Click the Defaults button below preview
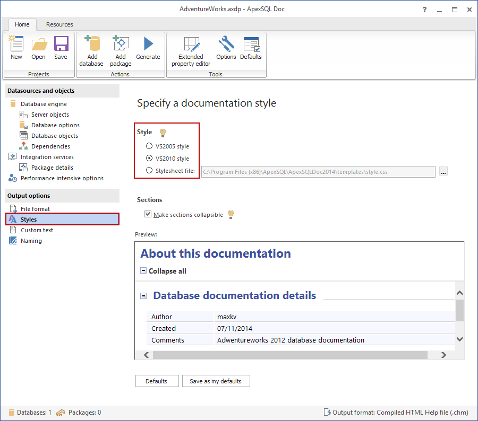The image size is (478, 421). coord(157,381)
